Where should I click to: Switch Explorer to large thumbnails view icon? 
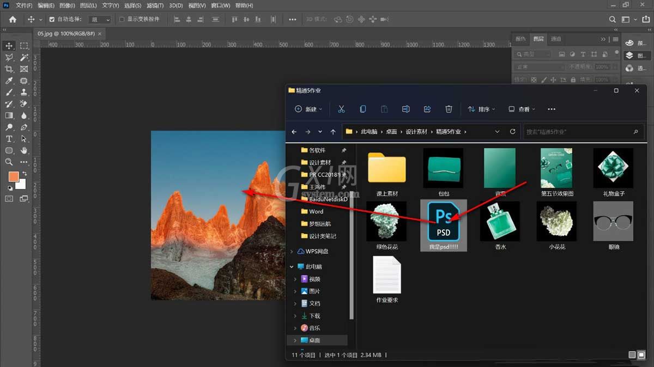(641, 355)
